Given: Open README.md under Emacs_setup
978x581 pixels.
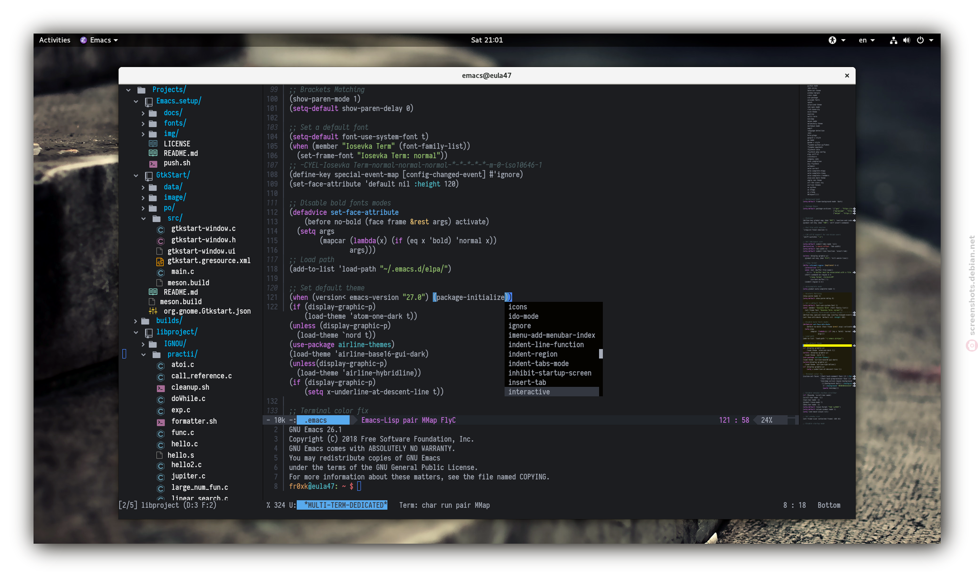Looking at the screenshot, I should (x=180, y=154).
